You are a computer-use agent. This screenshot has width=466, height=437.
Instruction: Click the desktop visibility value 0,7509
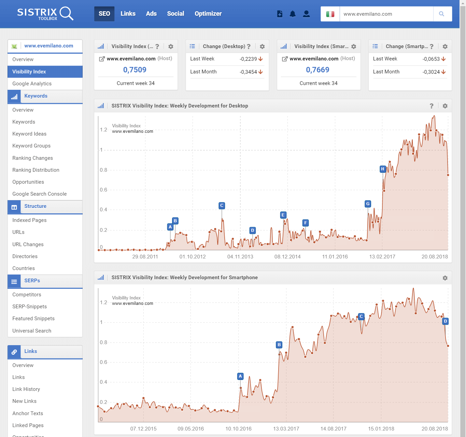coord(135,70)
